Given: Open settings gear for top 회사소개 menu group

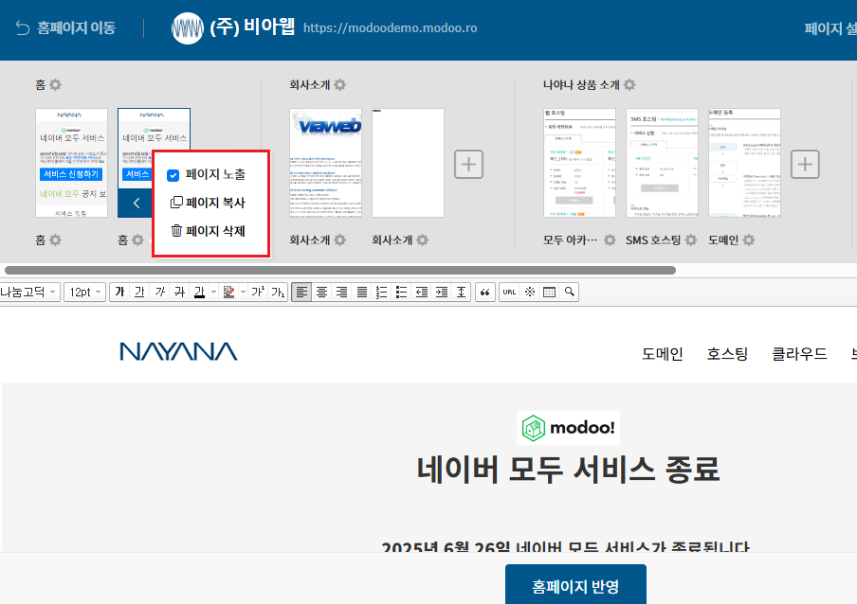Looking at the screenshot, I should (x=340, y=84).
